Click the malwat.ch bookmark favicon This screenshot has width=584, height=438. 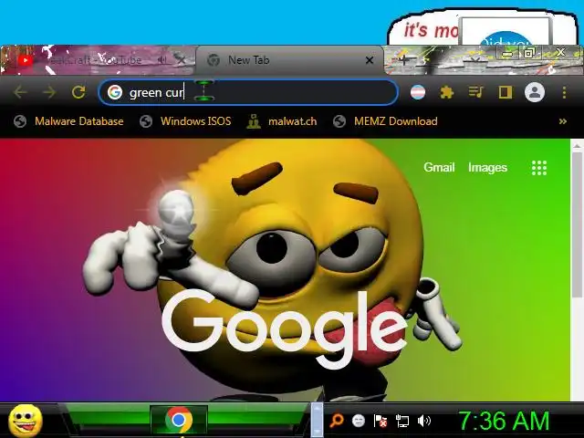pos(254,121)
